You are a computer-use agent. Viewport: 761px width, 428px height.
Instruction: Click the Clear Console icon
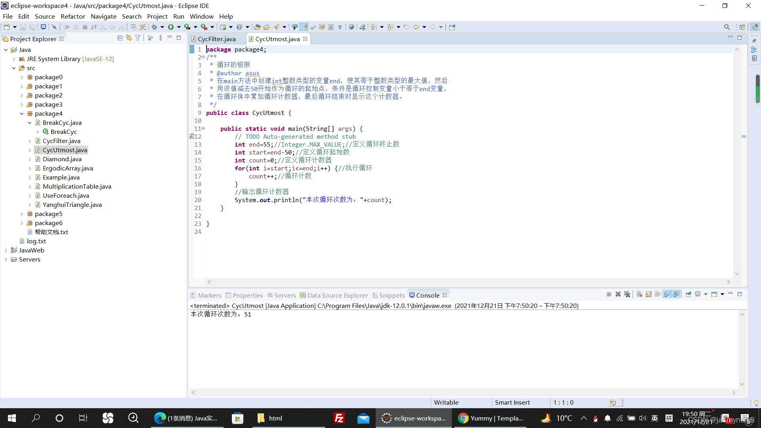pyautogui.click(x=639, y=294)
